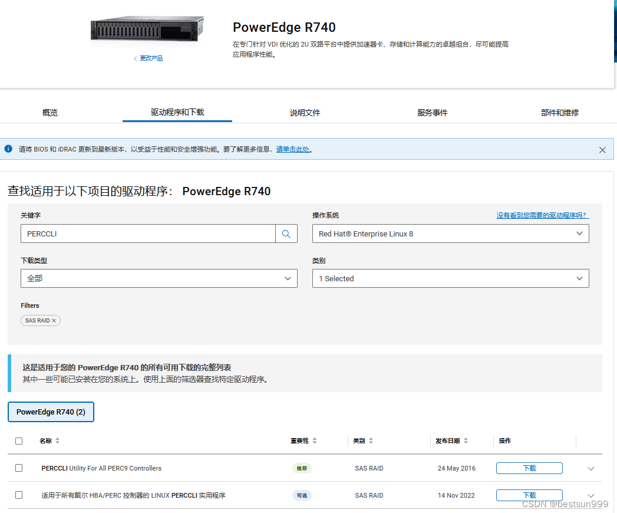This screenshot has height=513, width=617.
Task: Focus the 关键字 field containing PERCCLI
Action: point(148,234)
